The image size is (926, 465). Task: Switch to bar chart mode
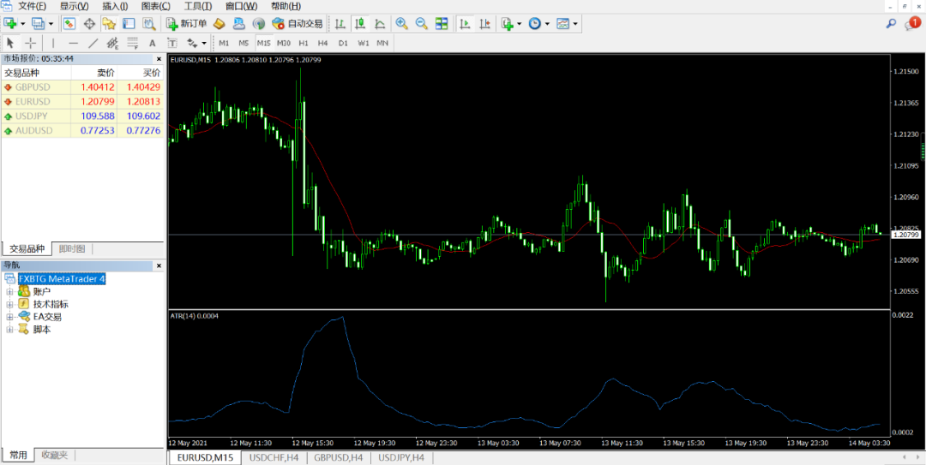340,24
